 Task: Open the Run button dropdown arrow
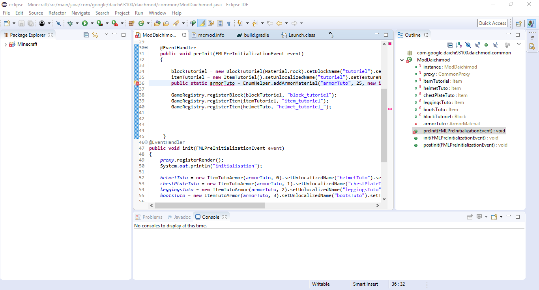click(92, 24)
